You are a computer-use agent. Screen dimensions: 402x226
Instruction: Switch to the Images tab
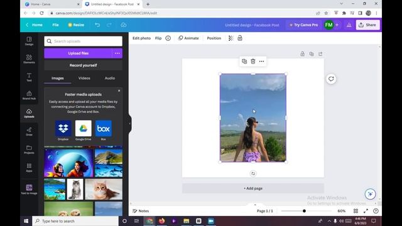57,78
